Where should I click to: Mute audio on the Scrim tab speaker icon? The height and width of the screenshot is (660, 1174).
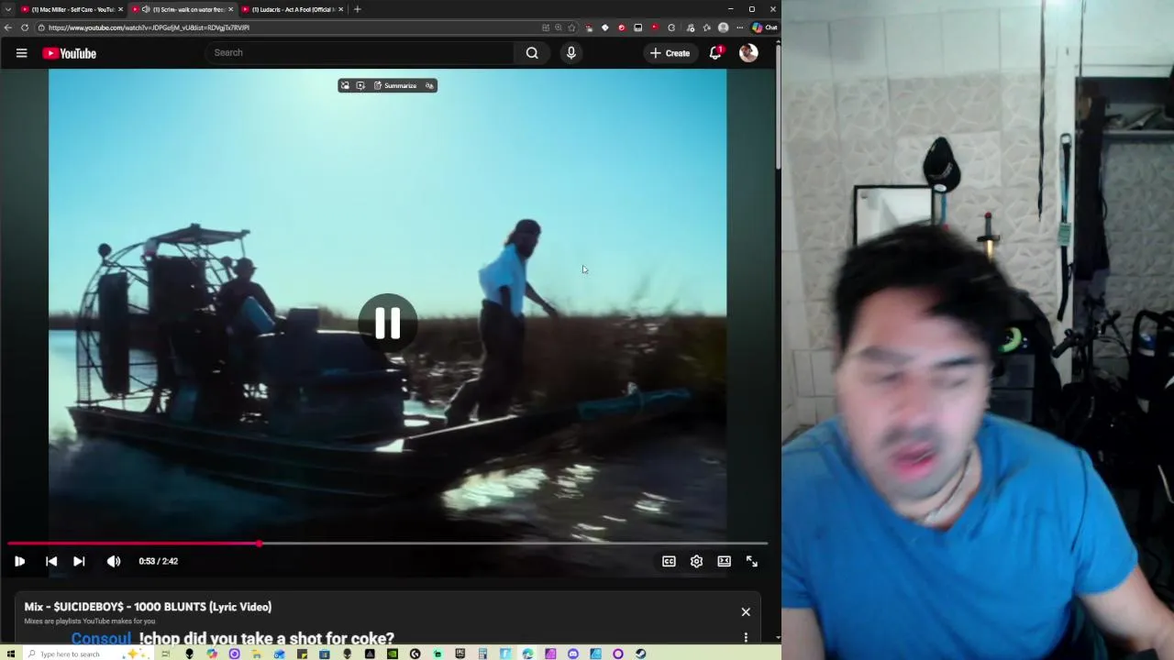click(x=146, y=9)
